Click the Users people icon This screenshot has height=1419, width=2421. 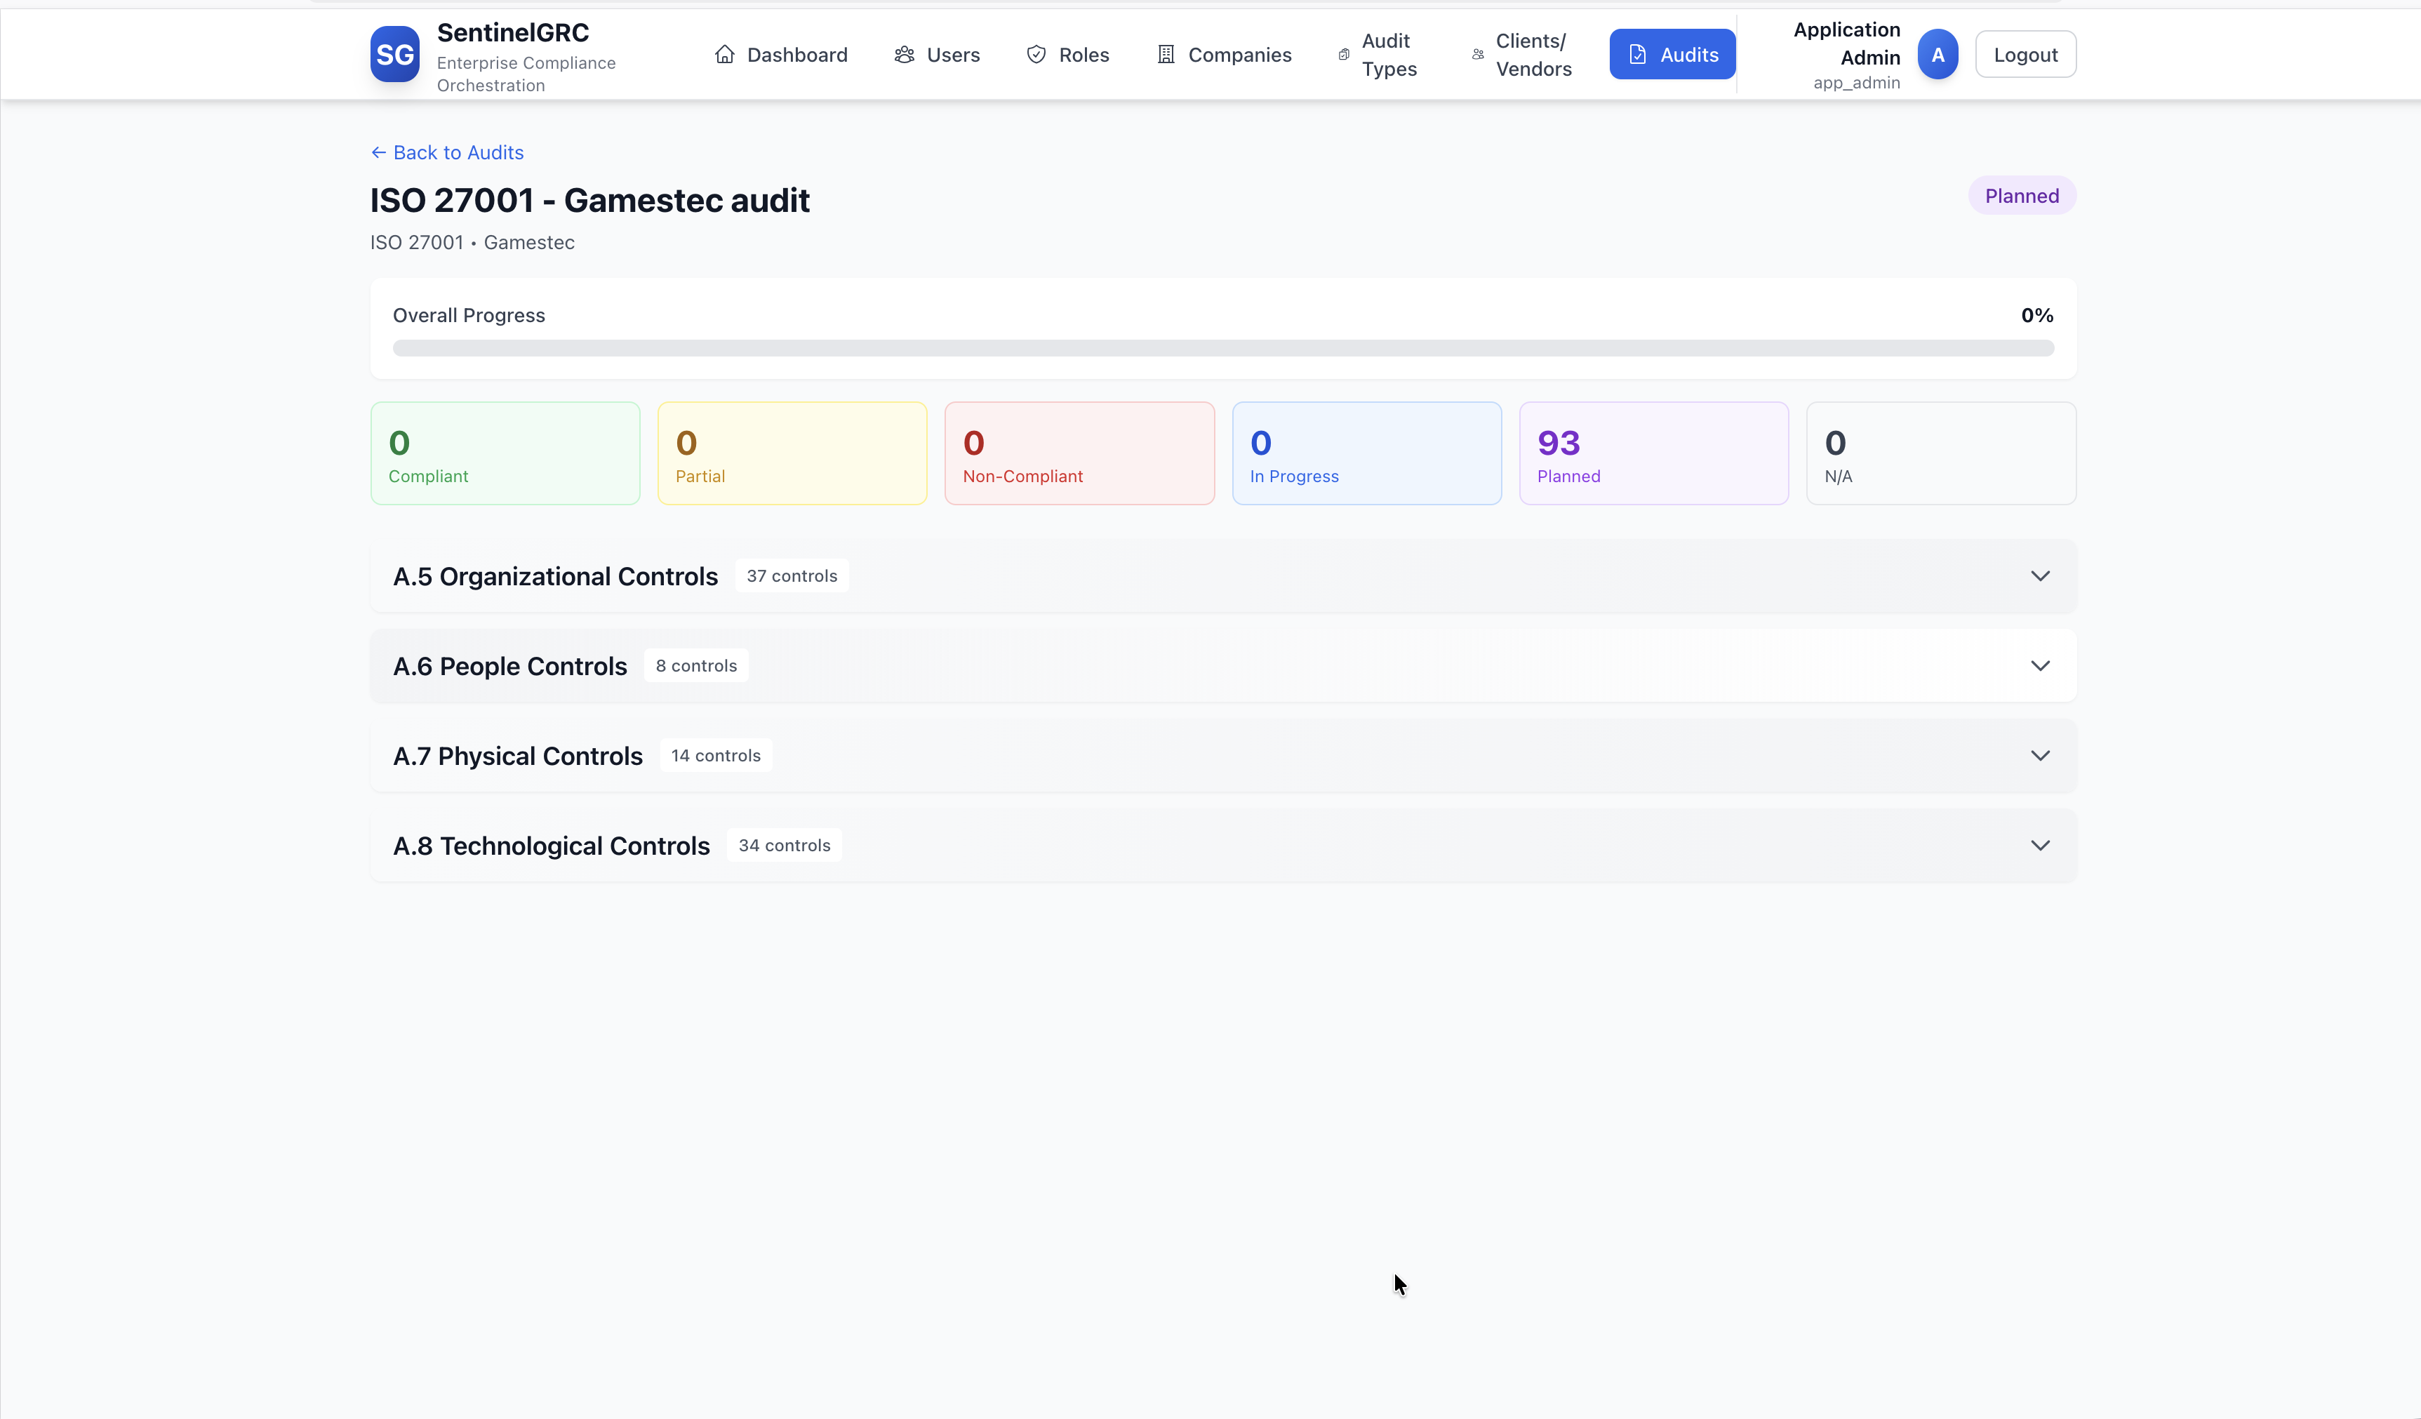coord(904,55)
